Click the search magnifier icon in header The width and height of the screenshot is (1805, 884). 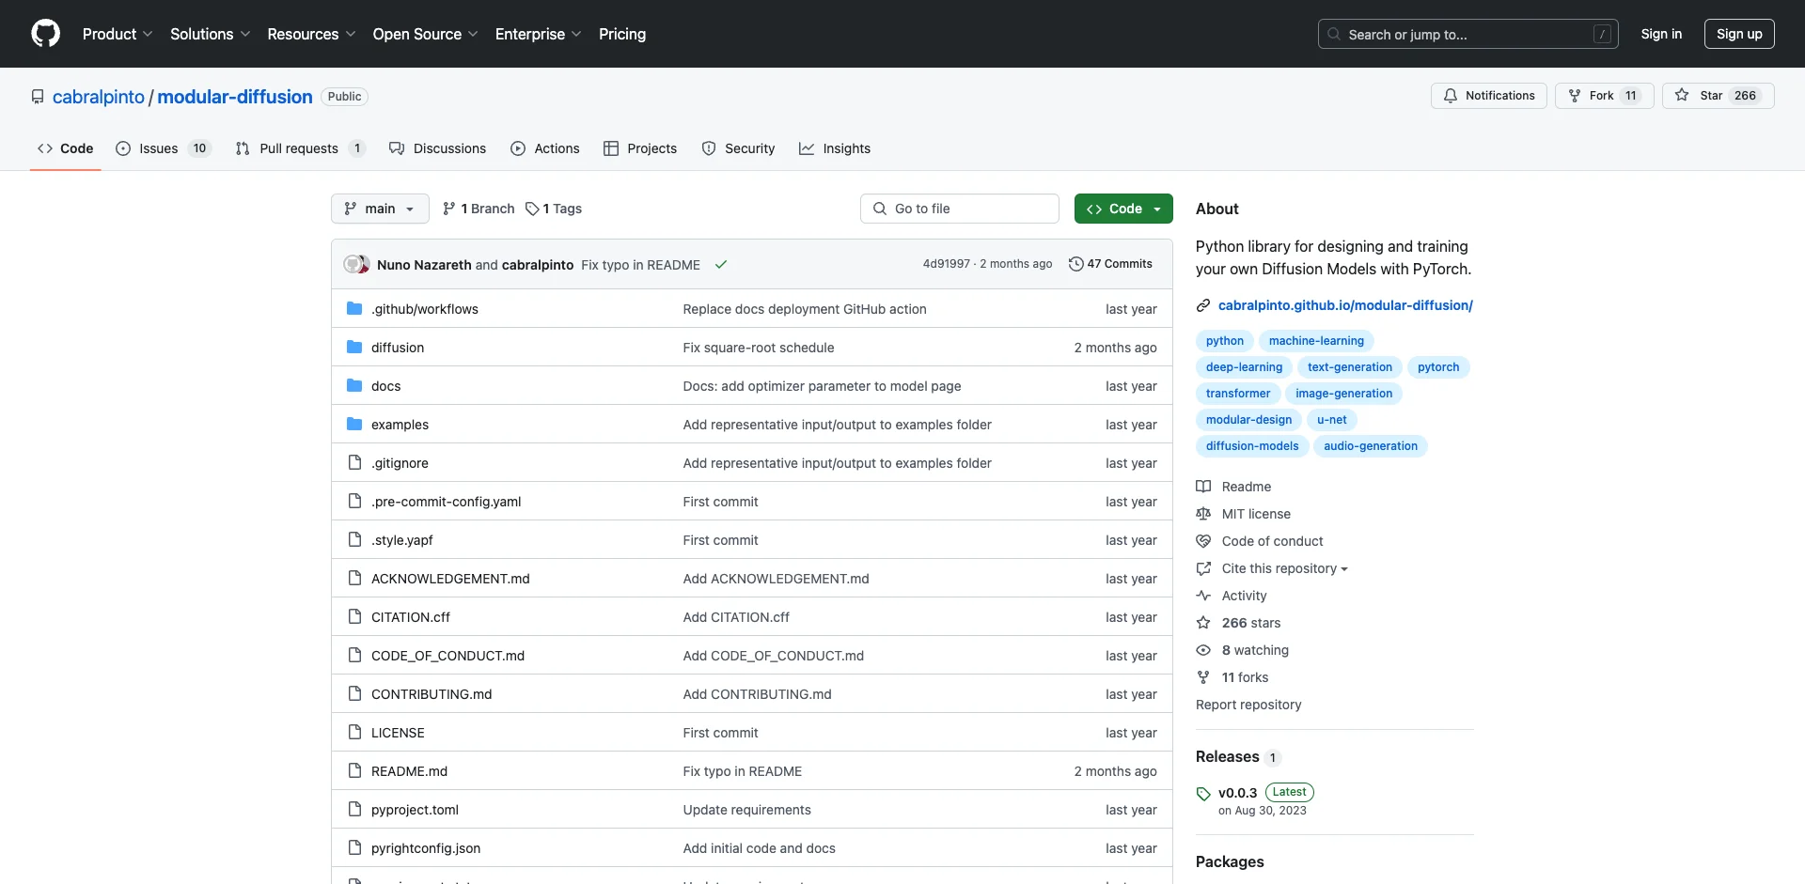point(1334,35)
